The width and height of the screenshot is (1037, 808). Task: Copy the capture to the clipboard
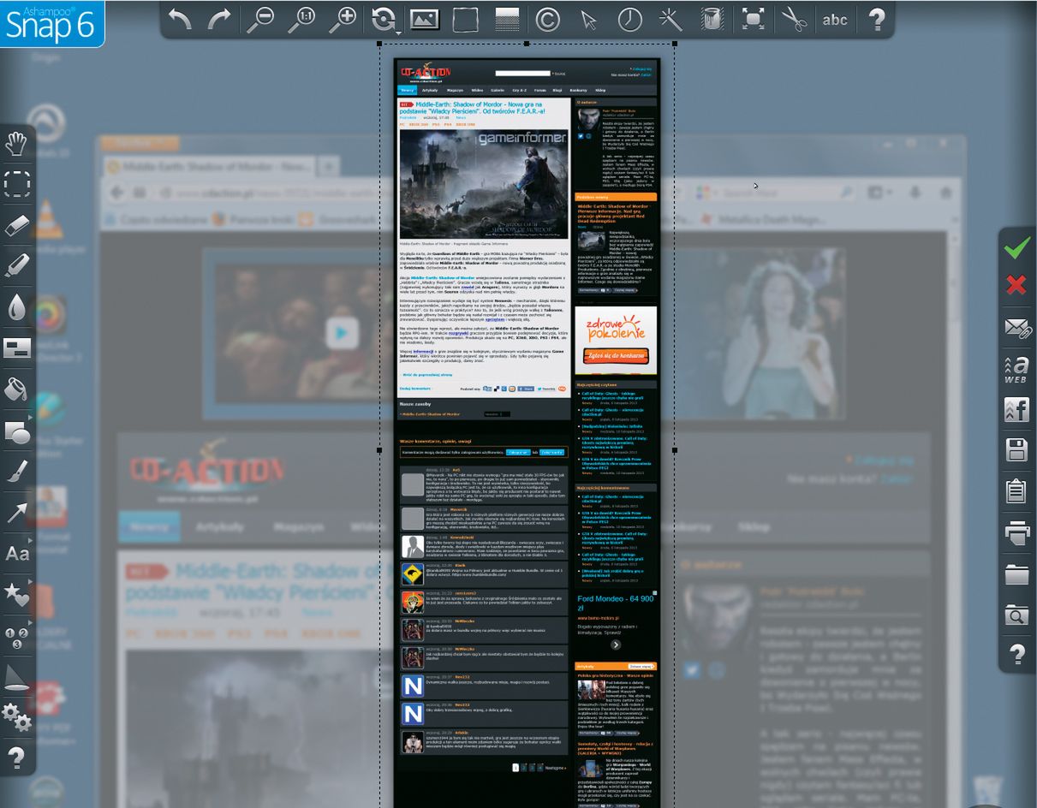pyautogui.click(x=1016, y=491)
